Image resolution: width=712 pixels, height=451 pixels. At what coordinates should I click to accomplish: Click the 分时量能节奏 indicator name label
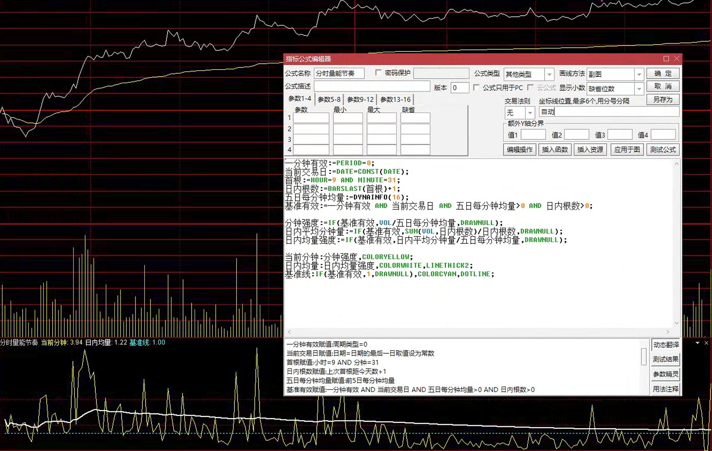point(19,342)
